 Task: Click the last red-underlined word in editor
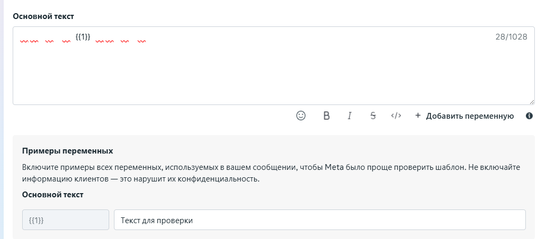141,40
